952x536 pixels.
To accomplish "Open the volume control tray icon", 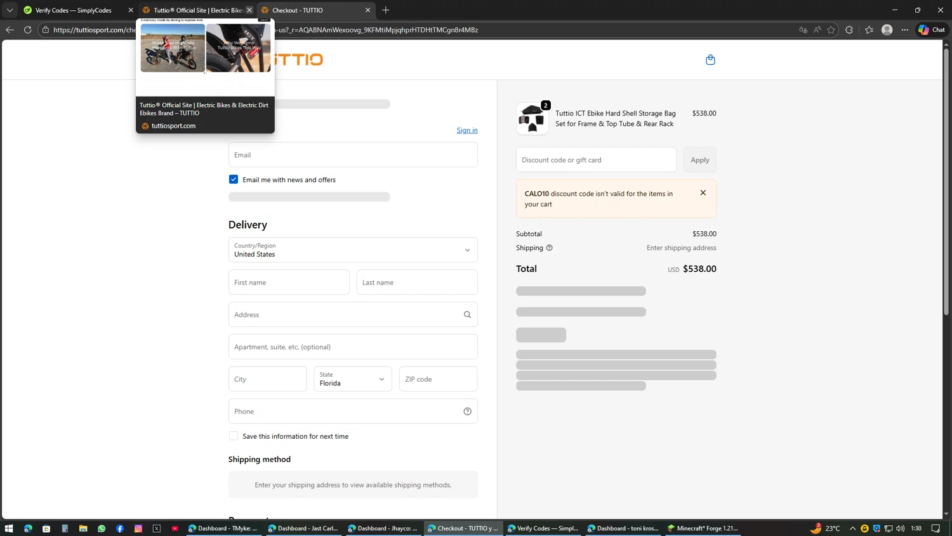I will [901, 528].
